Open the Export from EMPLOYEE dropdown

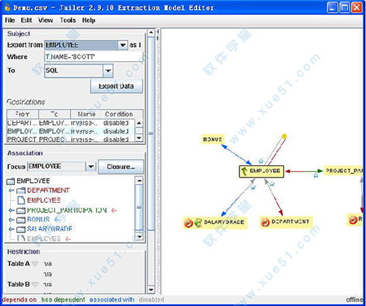pyautogui.click(x=122, y=45)
